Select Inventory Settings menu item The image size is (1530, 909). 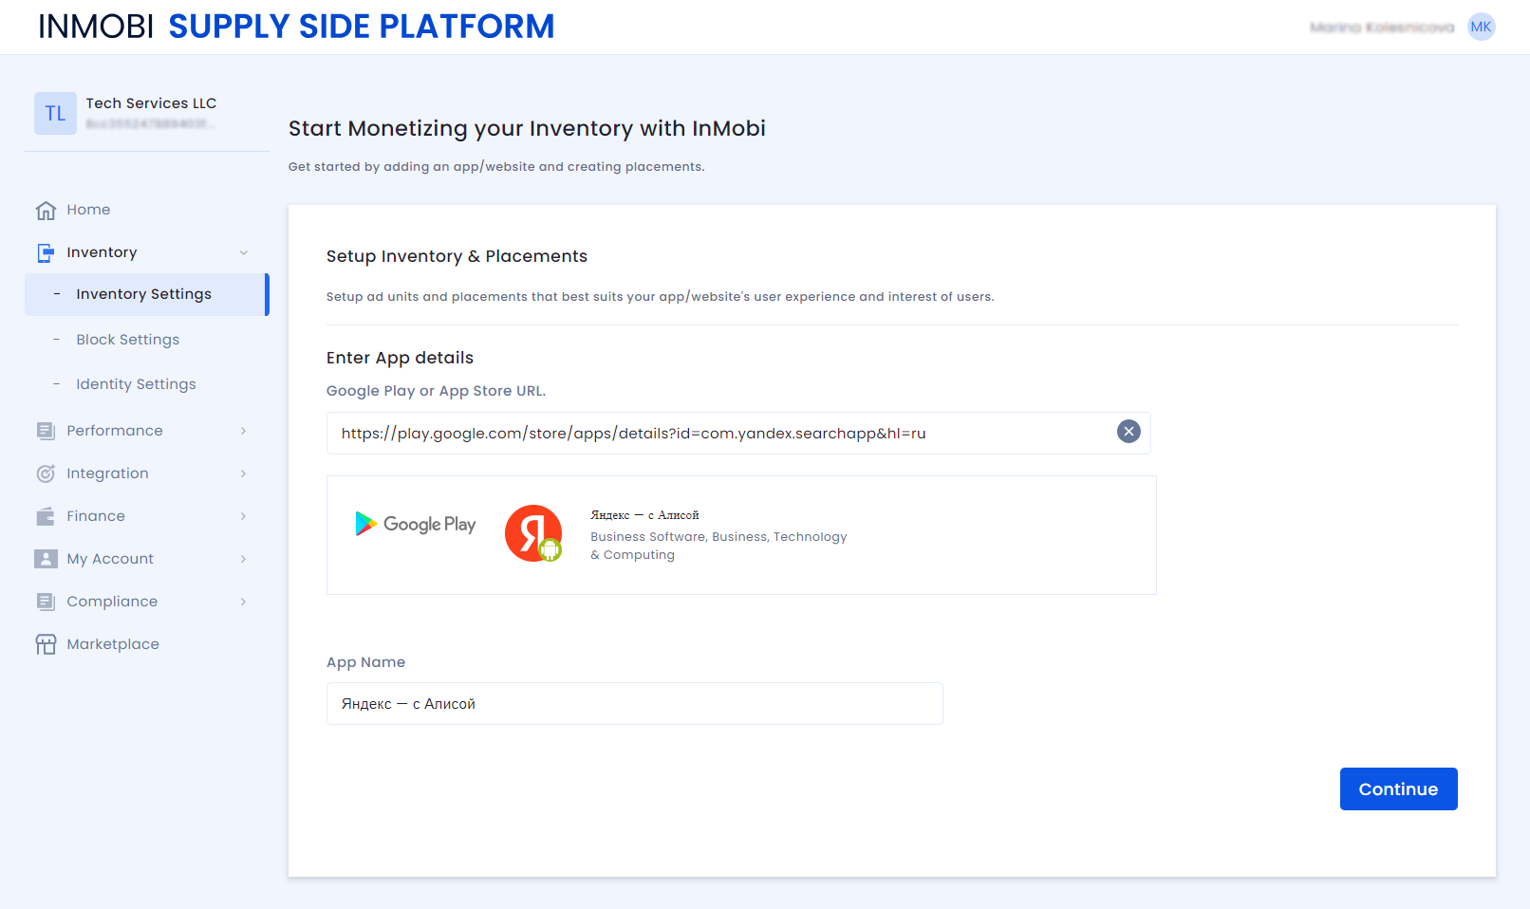point(144,294)
